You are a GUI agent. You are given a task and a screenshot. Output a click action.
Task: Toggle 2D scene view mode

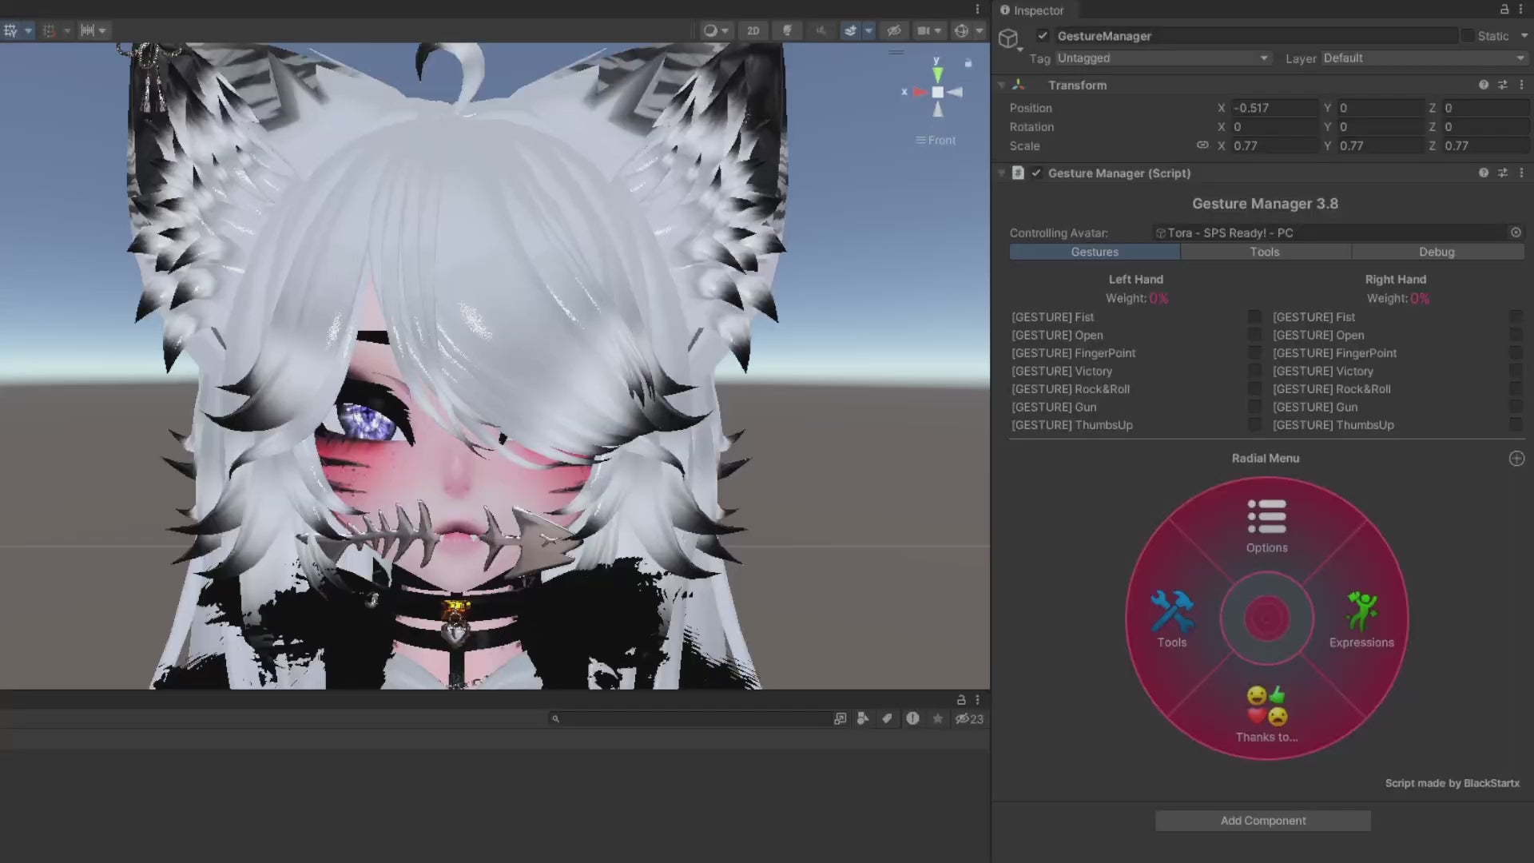click(753, 30)
